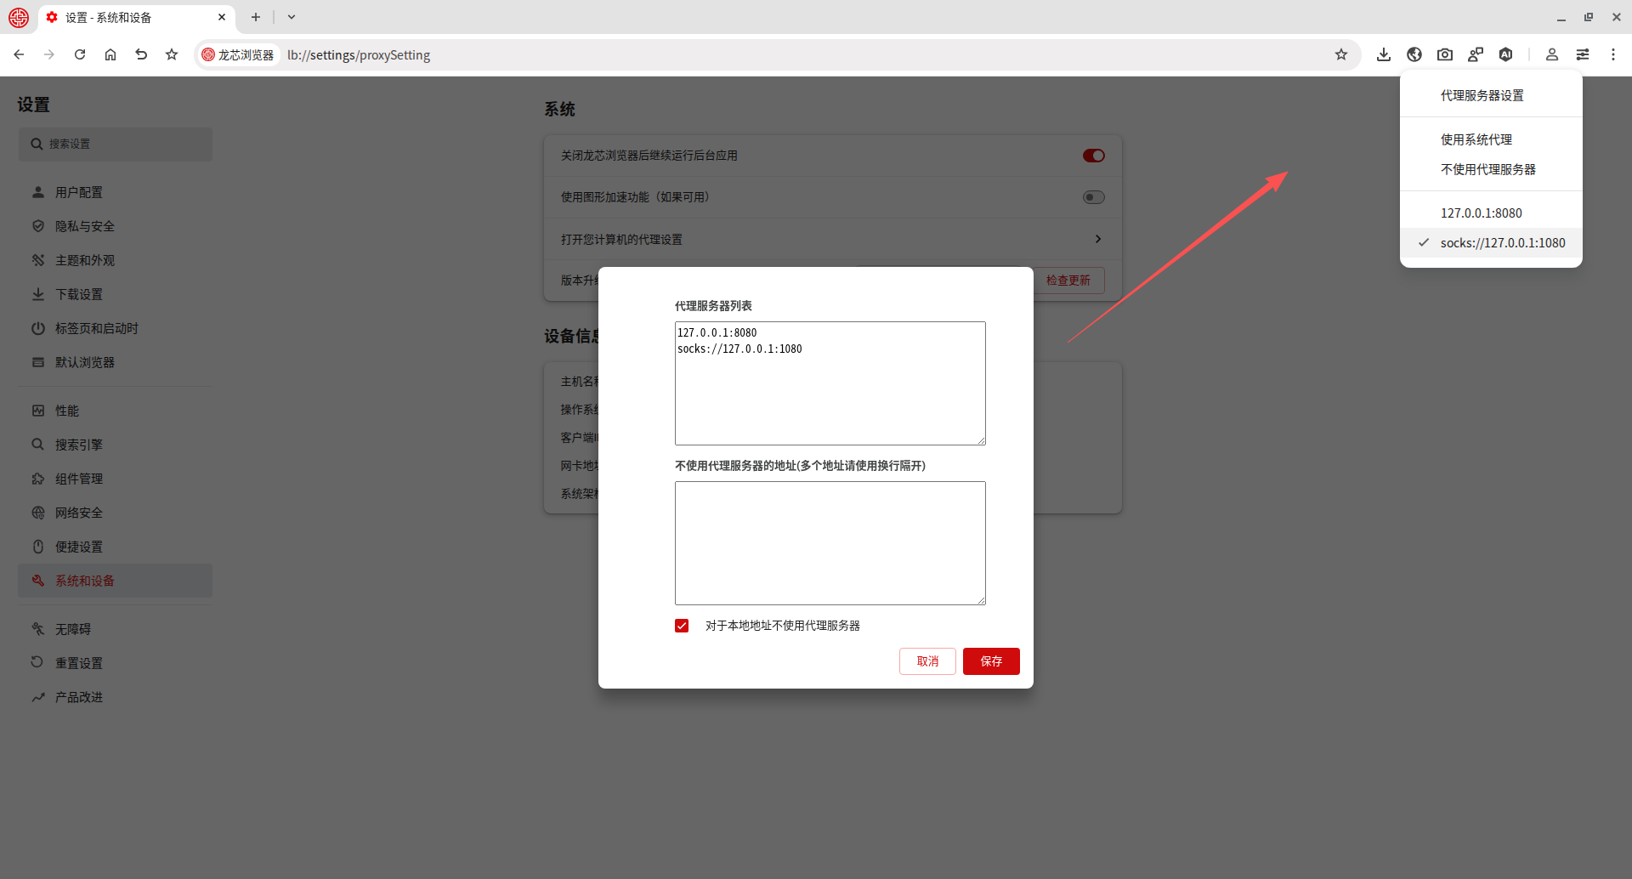Click the proxy globe icon in toolbar
Viewport: 1632px width, 879px height.
(1414, 54)
